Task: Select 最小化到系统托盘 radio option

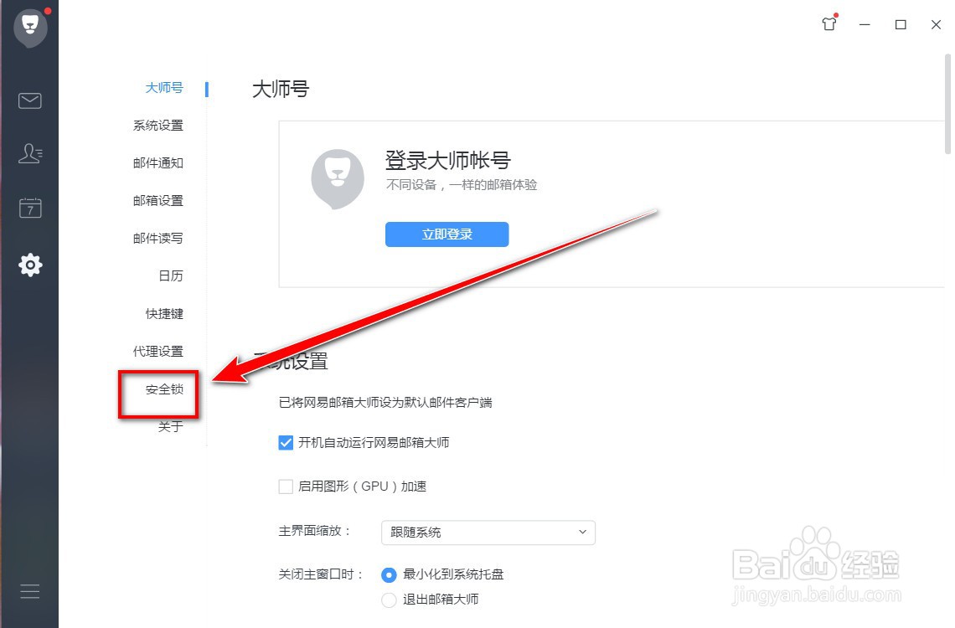Action: [389, 574]
